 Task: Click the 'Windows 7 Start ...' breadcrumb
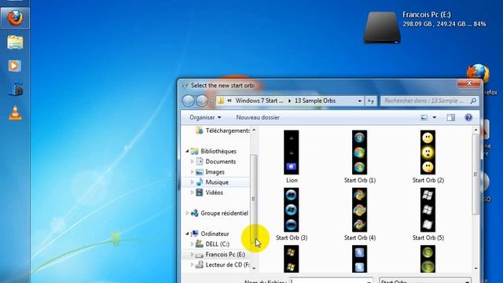tap(259, 101)
